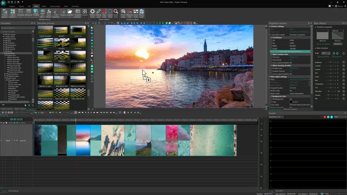This screenshot has height=195, width=347.
Task: Collapse the Basic correction section
Action: click(x=315, y=48)
